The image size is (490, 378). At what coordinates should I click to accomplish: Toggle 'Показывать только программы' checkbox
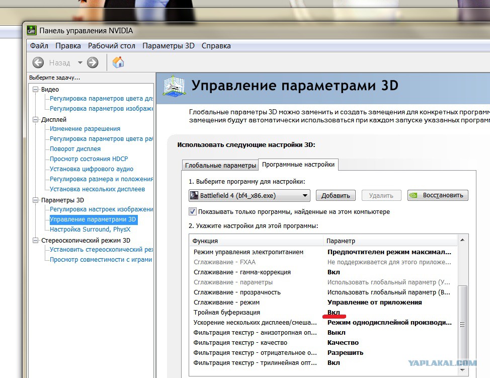(193, 212)
